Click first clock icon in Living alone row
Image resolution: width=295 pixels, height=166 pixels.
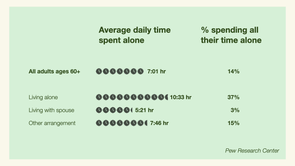(99, 97)
